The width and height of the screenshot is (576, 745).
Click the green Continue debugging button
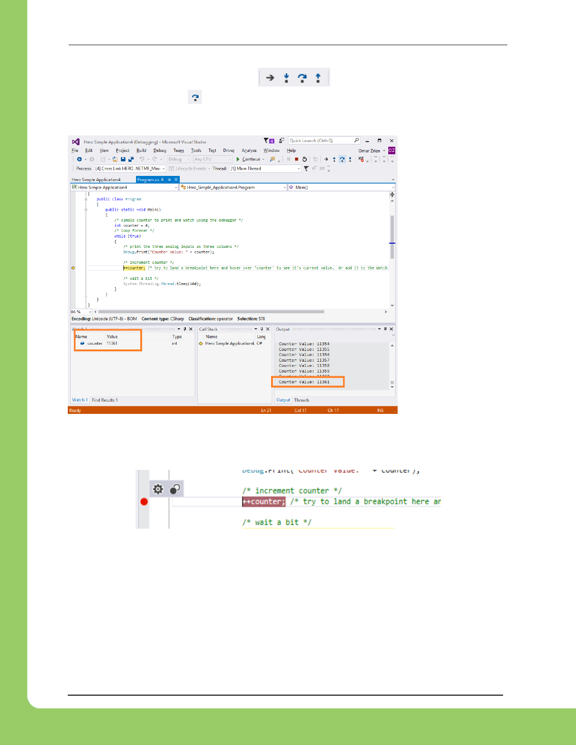250,159
